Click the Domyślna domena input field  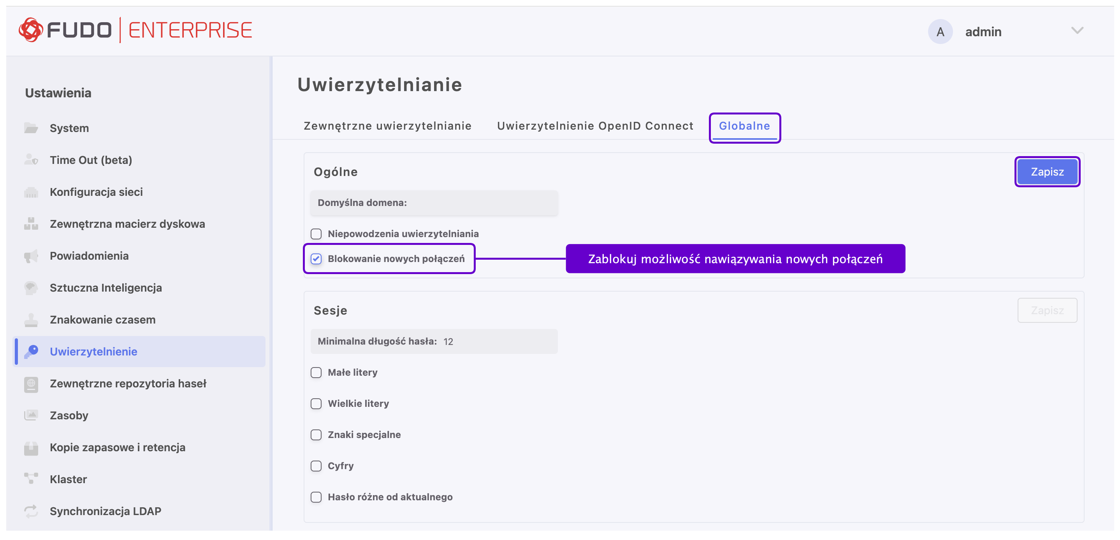point(478,203)
